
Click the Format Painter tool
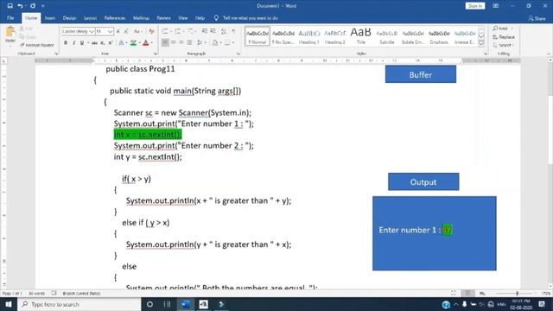pyautogui.click(x=37, y=45)
